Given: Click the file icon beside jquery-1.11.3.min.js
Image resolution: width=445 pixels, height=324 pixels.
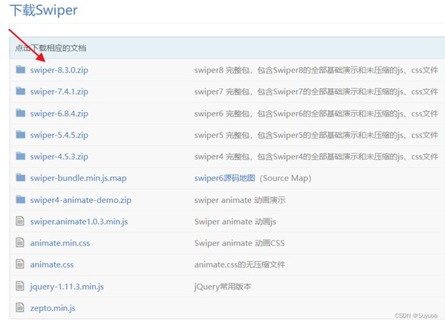Looking at the screenshot, I should point(20,286).
